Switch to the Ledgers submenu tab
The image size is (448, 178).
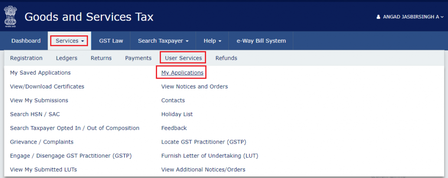pyautogui.click(x=66, y=58)
